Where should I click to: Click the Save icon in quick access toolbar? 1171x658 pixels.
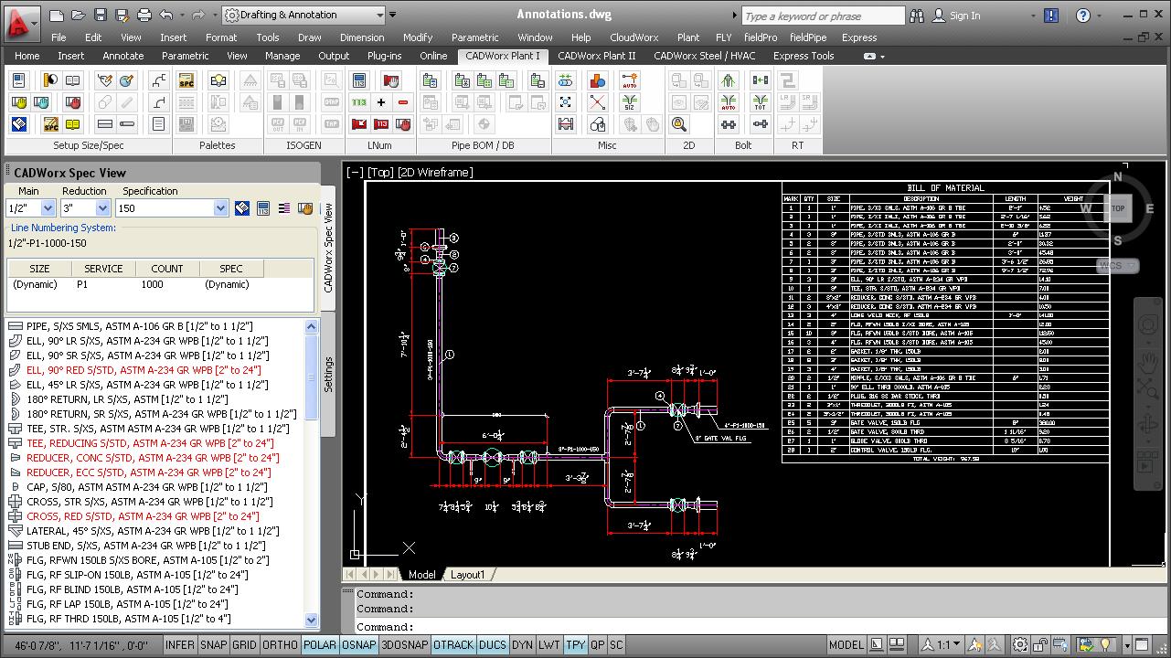point(100,15)
